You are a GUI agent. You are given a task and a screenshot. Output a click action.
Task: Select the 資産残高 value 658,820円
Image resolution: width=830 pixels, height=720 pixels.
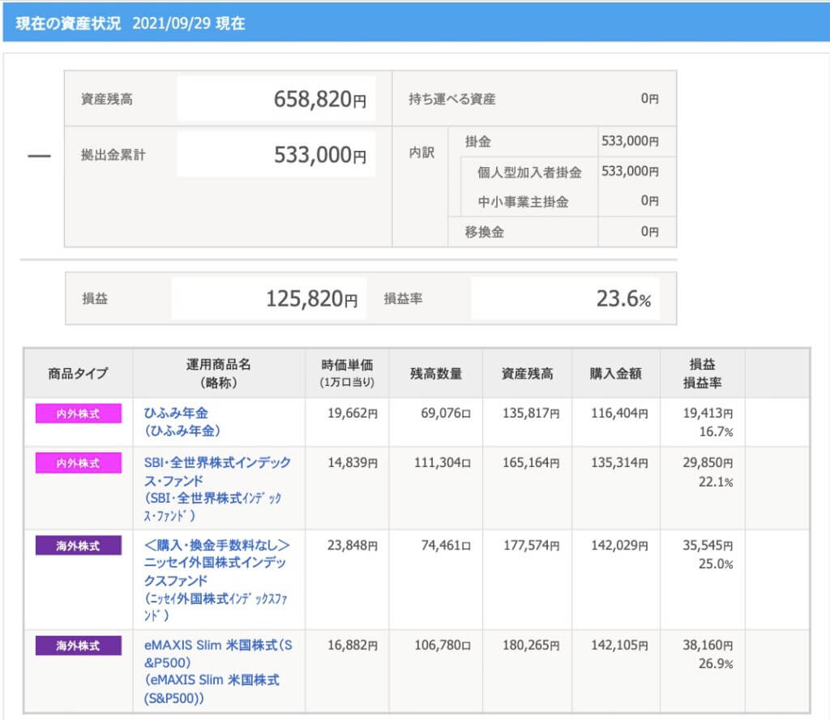tap(319, 99)
